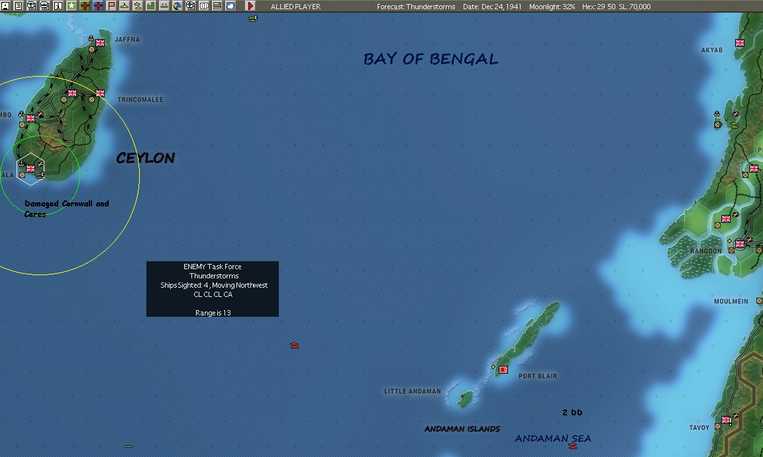
Task: Click the ALLIED PLAYER label
Action: [295, 7]
